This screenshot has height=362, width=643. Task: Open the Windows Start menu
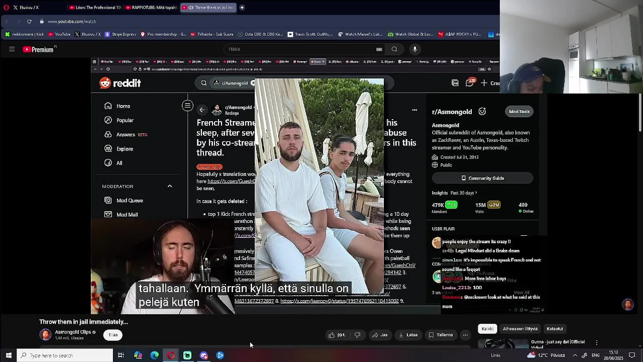tap(9, 355)
